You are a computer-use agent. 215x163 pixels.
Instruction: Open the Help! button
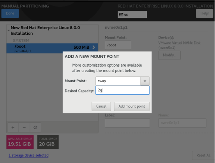[x=204, y=14]
